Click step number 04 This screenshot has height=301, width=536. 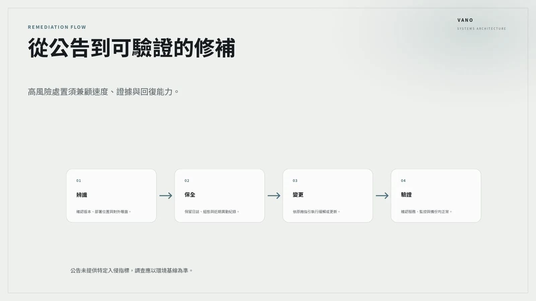[x=403, y=181]
